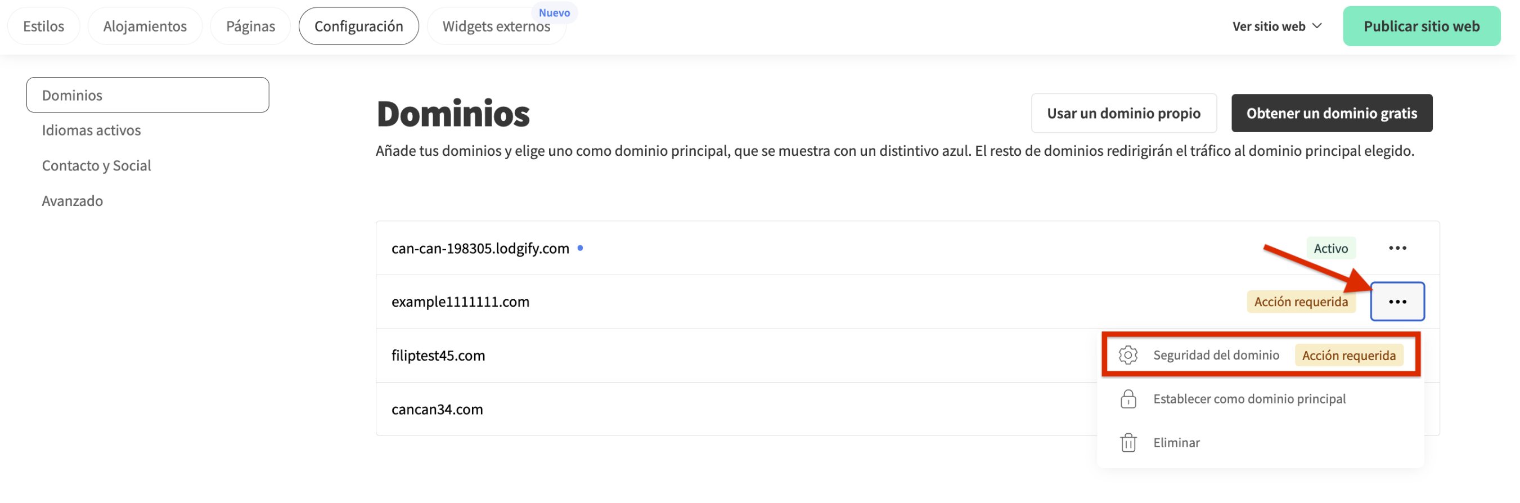Select the Configuración tab
Screen dimensions: 1520x503
(x=358, y=26)
